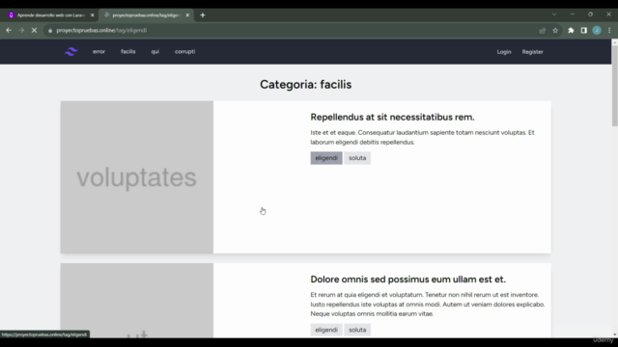Open the Chrome profile avatar
The width and height of the screenshot is (618, 347).
click(597, 30)
